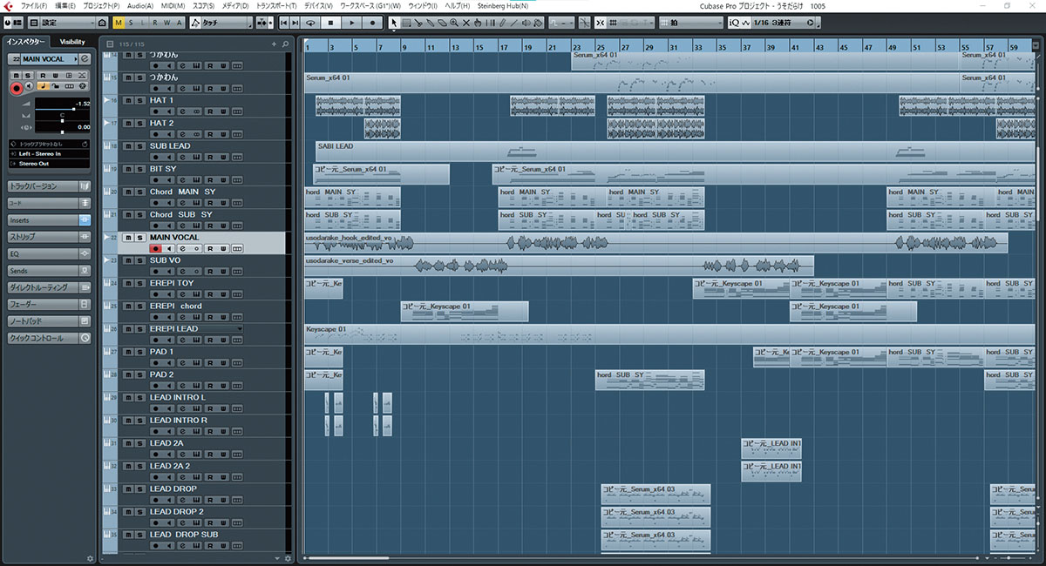The height and width of the screenshot is (566, 1046).
Task: Expand the フェーダー section
Action: 49,304
